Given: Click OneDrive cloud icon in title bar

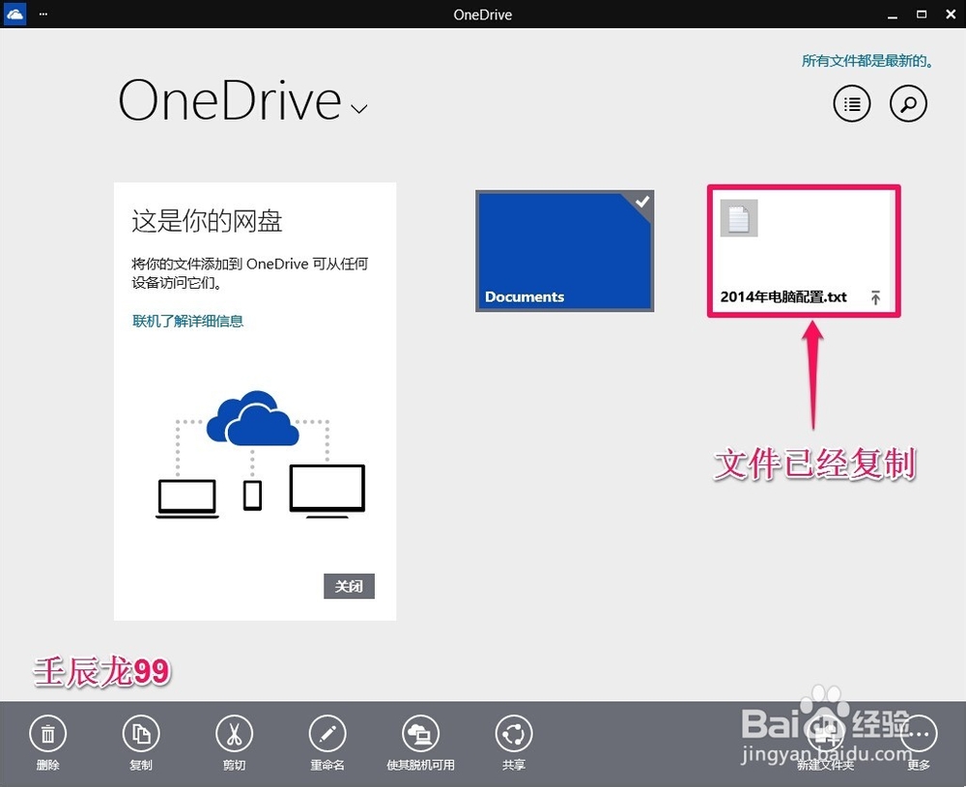Looking at the screenshot, I should pos(14,14).
